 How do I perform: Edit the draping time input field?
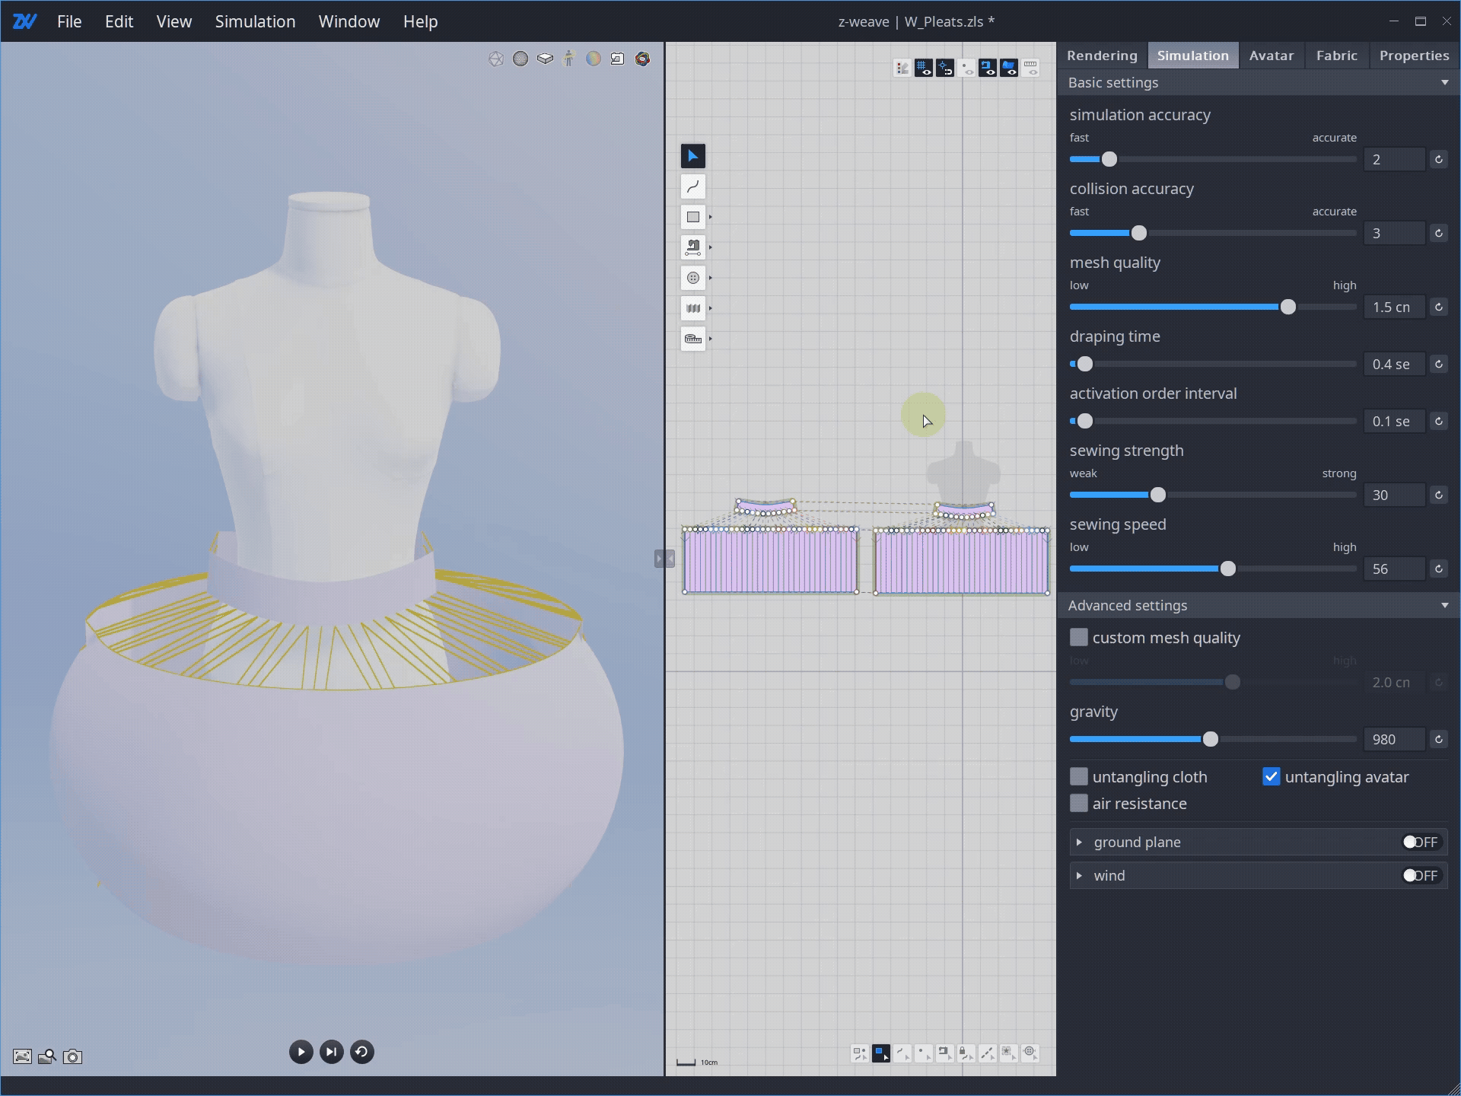[x=1393, y=364]
